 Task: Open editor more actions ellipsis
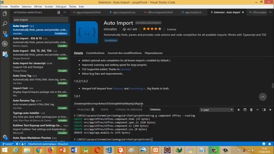[x=270, y=12]
